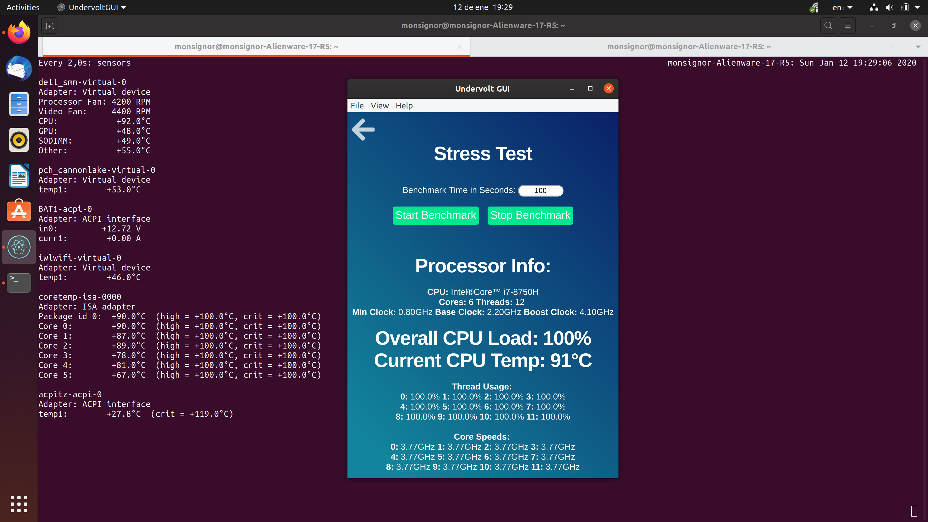Open the File menu in Undervolt GUI
This screenshot has width=928, height=522.
coord(357,105)
